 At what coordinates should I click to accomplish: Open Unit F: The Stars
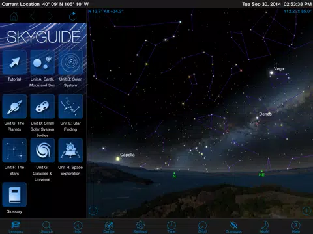tap(14, 151)
